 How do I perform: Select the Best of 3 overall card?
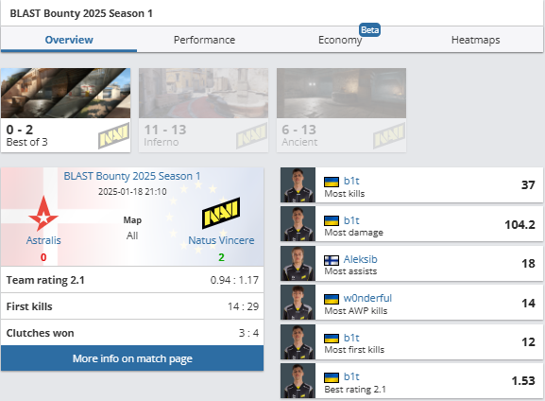[66, 110]
